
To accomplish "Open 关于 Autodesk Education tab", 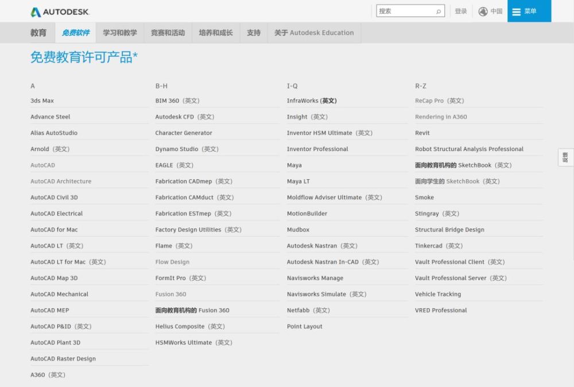I will (x=314, y=33).
